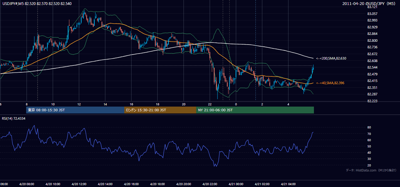Click hour tick 16 under price chart
Image resolution: width=400 pixels, height=187 pixels.
[131, 104]
